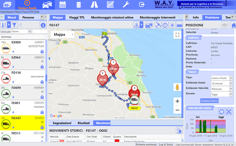Open the map pin dropdown arrow
The image size is (236, 146).
pyautogui.click(x=141, y=25)
